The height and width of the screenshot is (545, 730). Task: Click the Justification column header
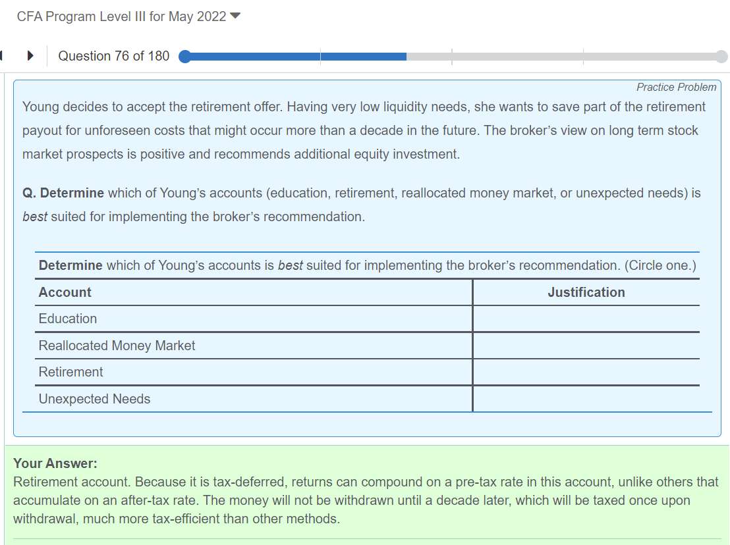(x=586, y=292)
